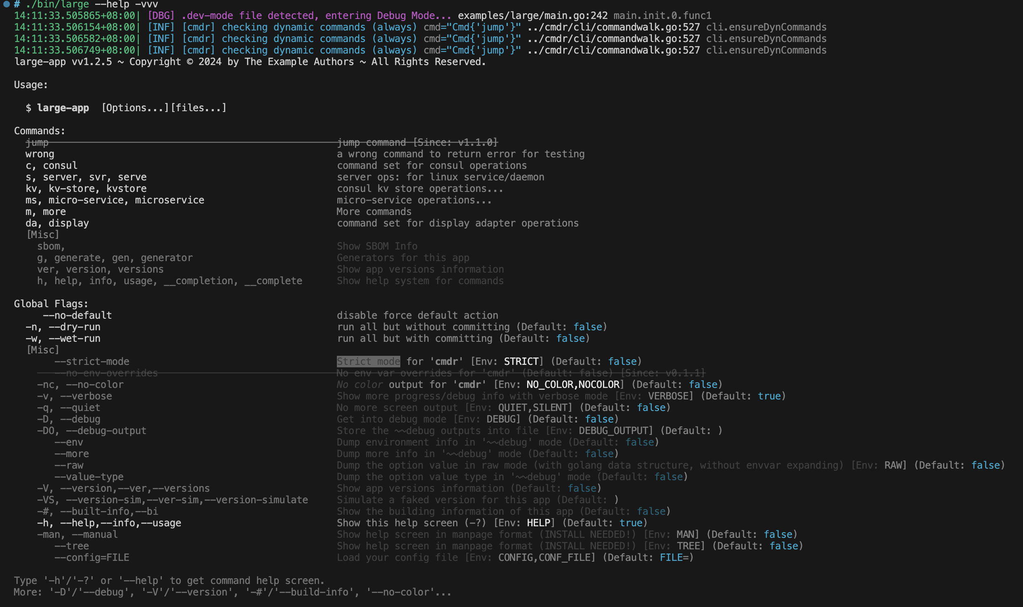Select the 'wrong' command entry
This screenshot has height=607, width=1023.
click(x=40, y=154)
